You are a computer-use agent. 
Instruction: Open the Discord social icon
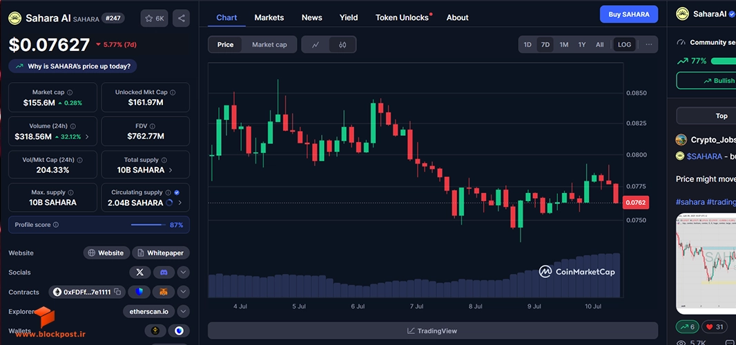164,273
